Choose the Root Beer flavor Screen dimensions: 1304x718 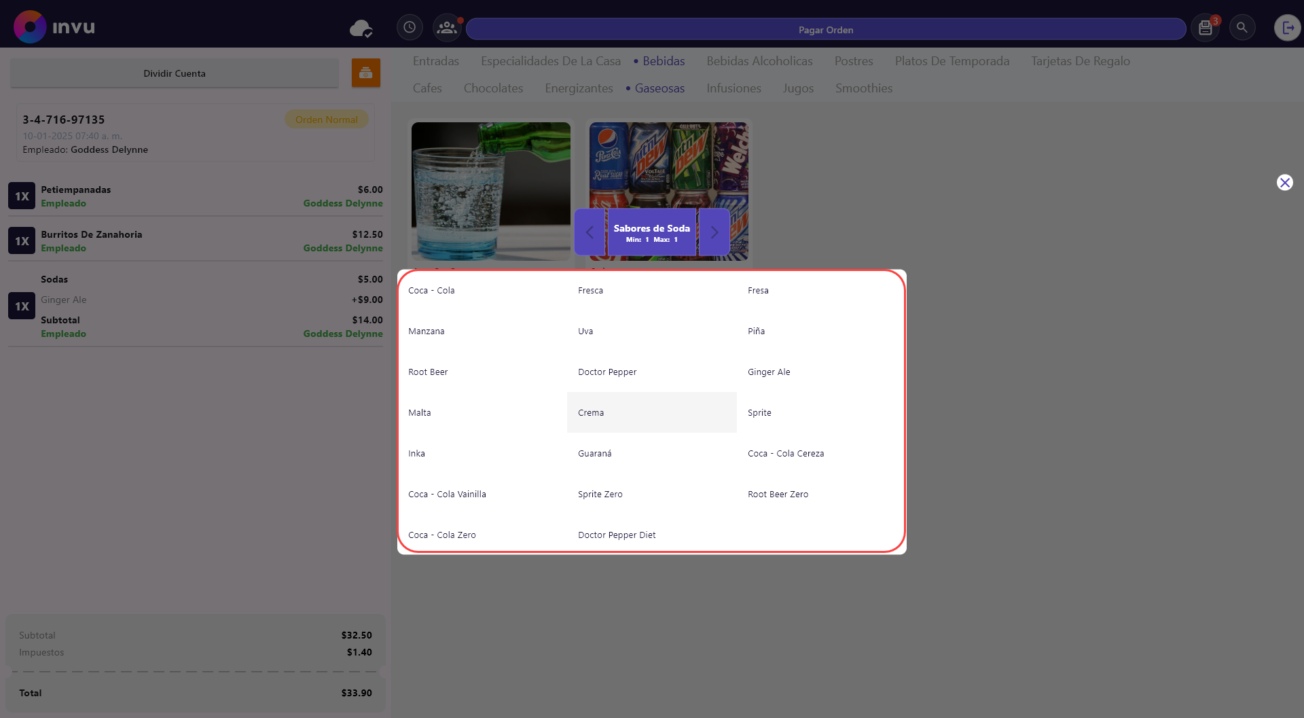click(x=482, y=372)
